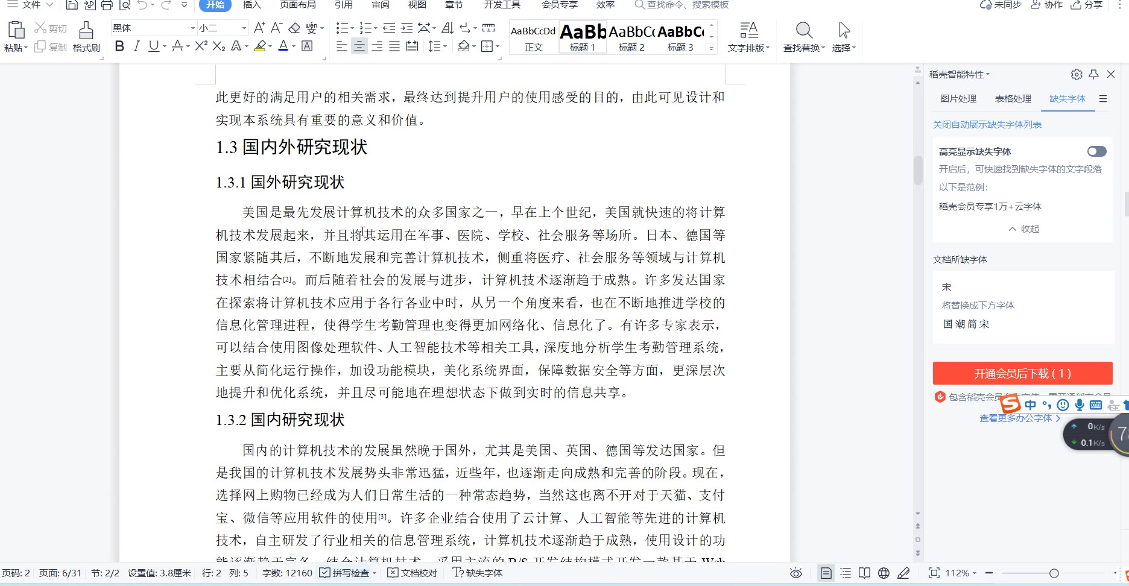1129x586 pixels.
Task: Toggle center alignment button
Action: [359, 46]
